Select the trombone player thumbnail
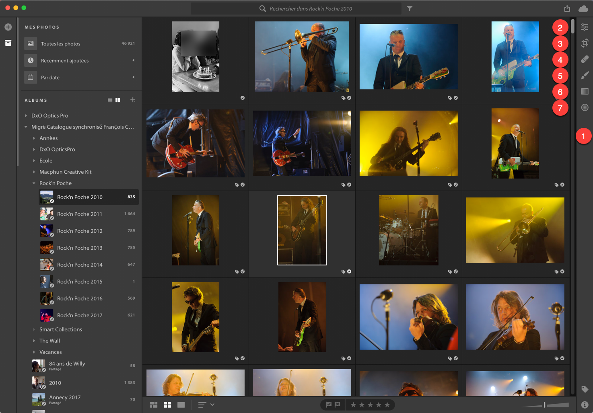 (x=302, y=57)
